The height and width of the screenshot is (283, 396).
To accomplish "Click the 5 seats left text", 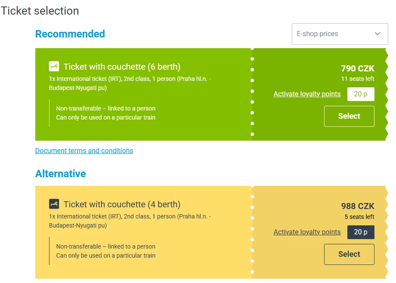I will click(359, 217).
